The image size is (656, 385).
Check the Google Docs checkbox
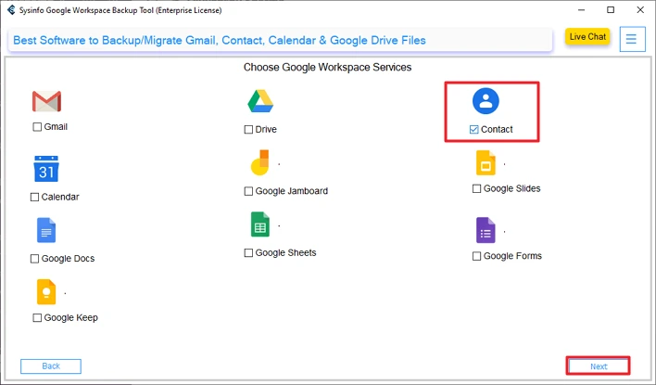pos(34,259)
